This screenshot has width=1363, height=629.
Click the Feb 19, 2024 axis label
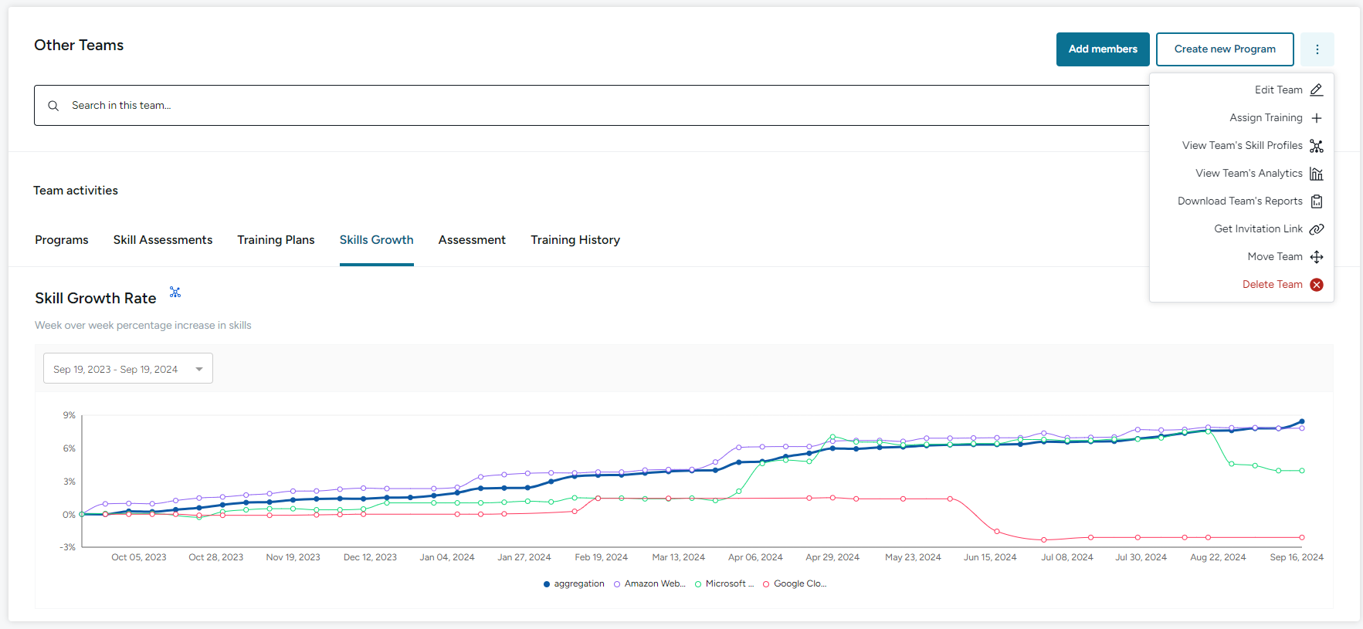(x=601, y=557)
